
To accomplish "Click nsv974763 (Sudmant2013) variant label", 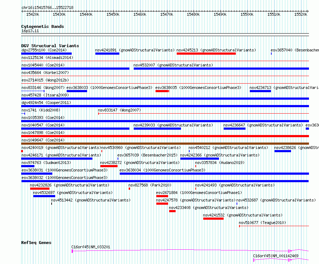I will click(x=46, y=163).
